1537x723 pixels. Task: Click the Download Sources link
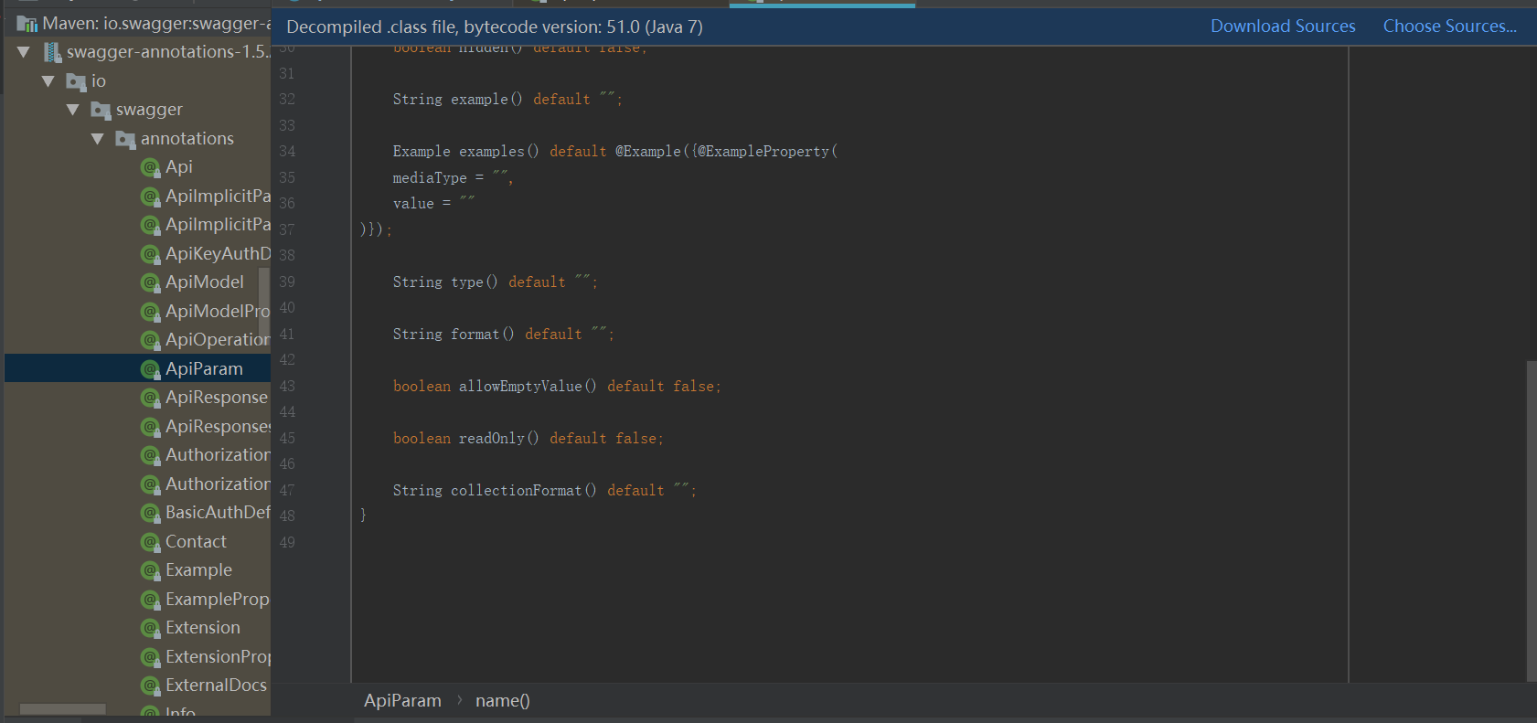pyautogui.click(x=1283, y=27)
